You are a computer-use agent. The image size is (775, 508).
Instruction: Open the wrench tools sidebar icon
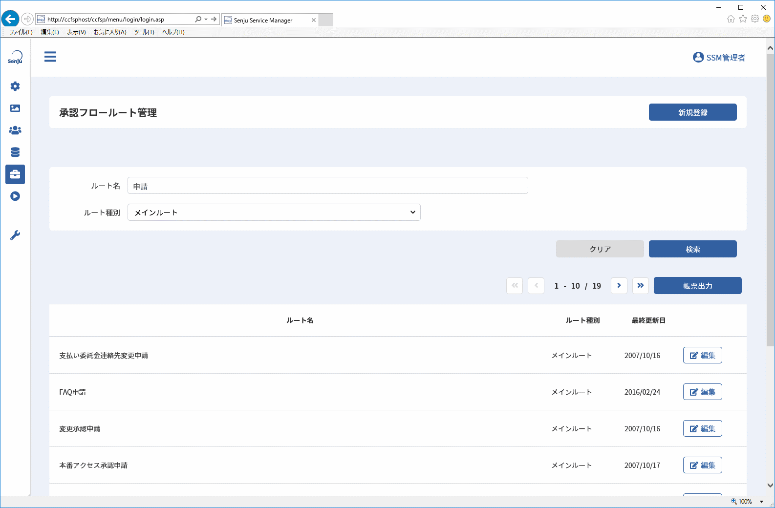pyautogui.click(x=15, y=235)
